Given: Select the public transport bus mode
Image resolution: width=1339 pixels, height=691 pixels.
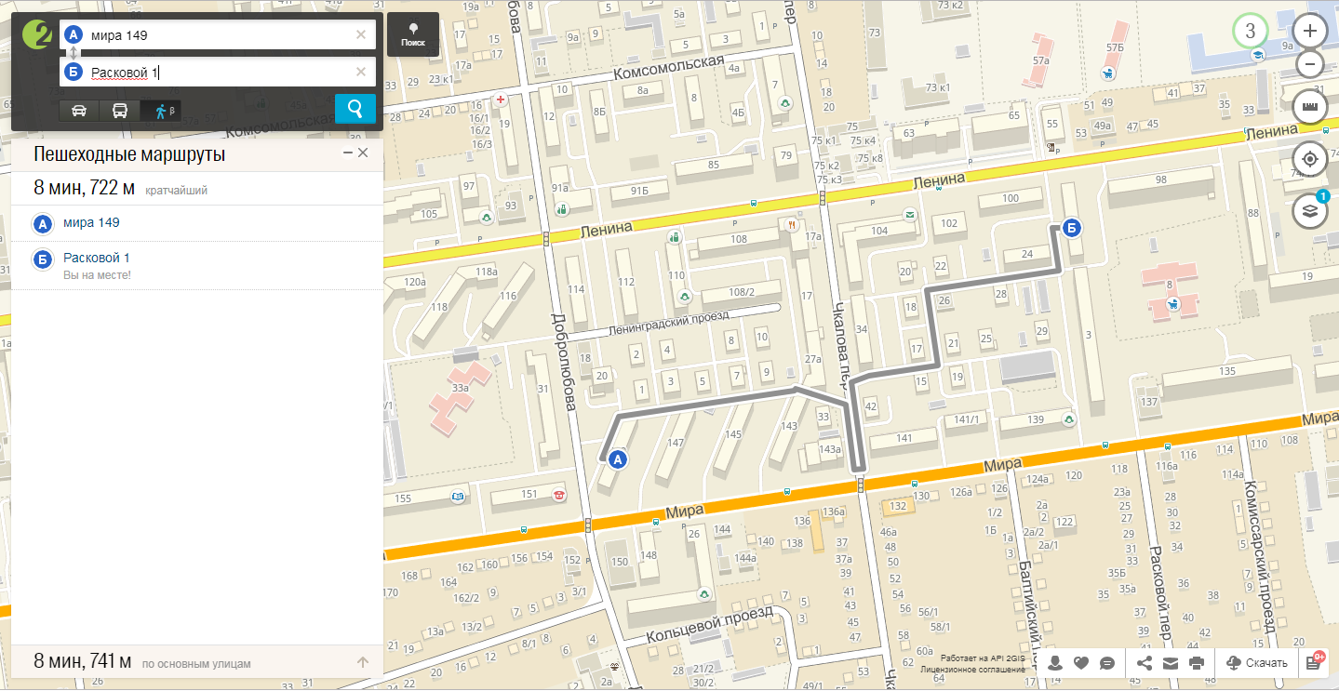Looking at the screenshot, I should (x=120, y=111).
